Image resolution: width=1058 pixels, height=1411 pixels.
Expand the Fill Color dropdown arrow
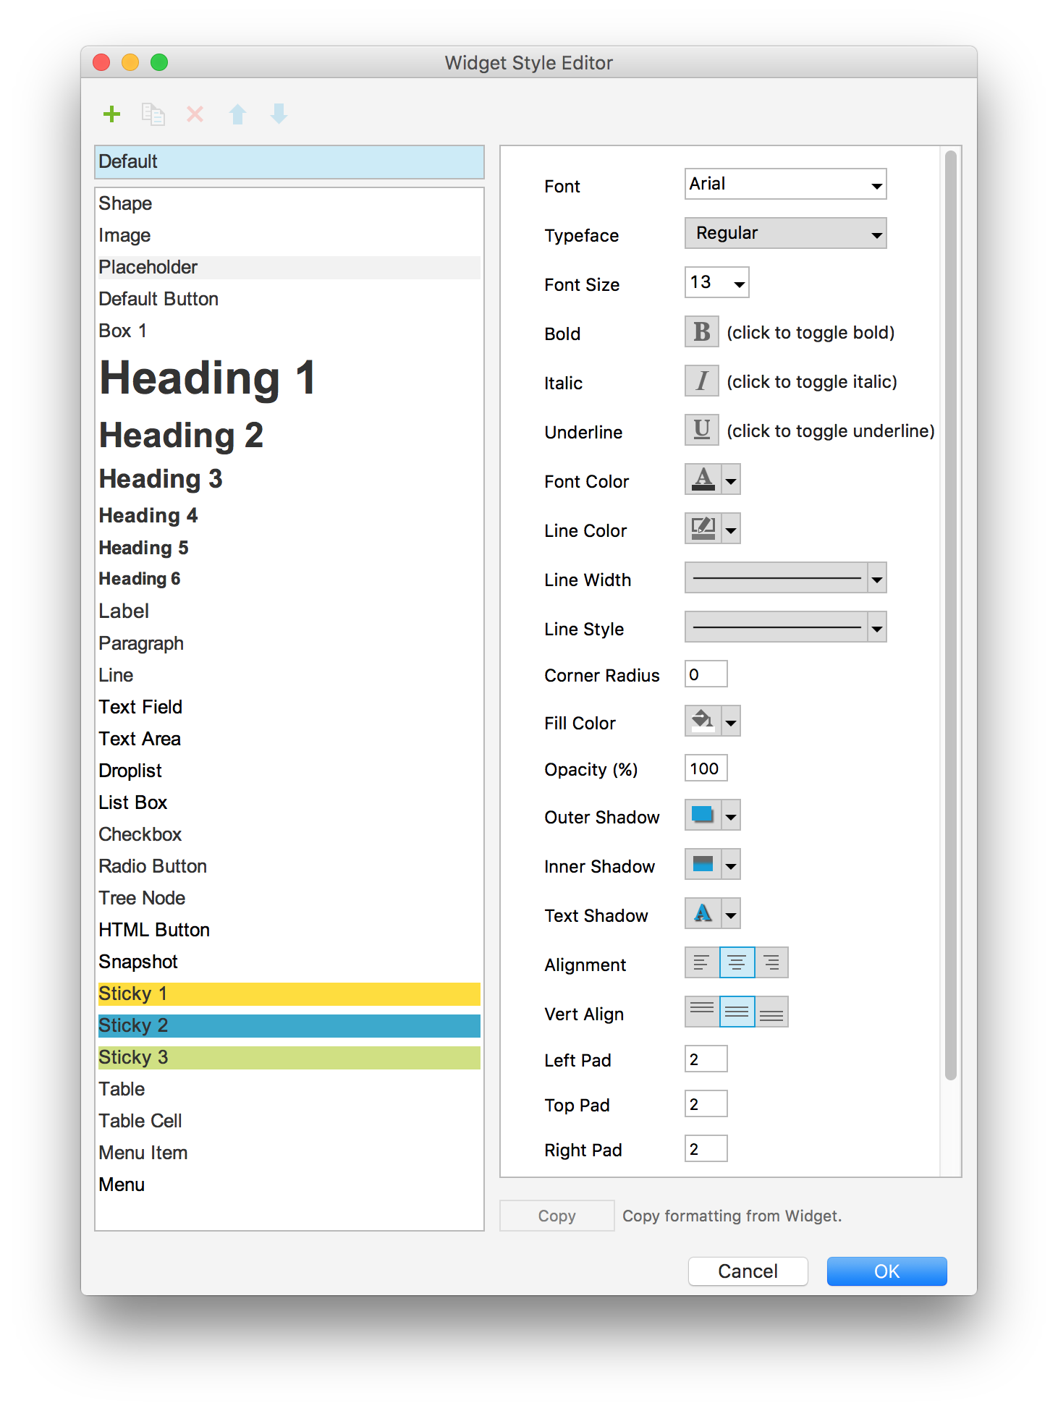point(731,721)
